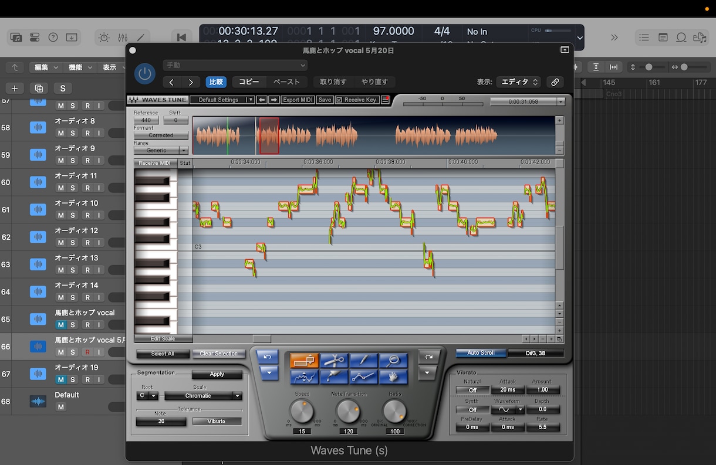Open Smart Controls dial icon
716x465 pixels.
coord(104,37)
